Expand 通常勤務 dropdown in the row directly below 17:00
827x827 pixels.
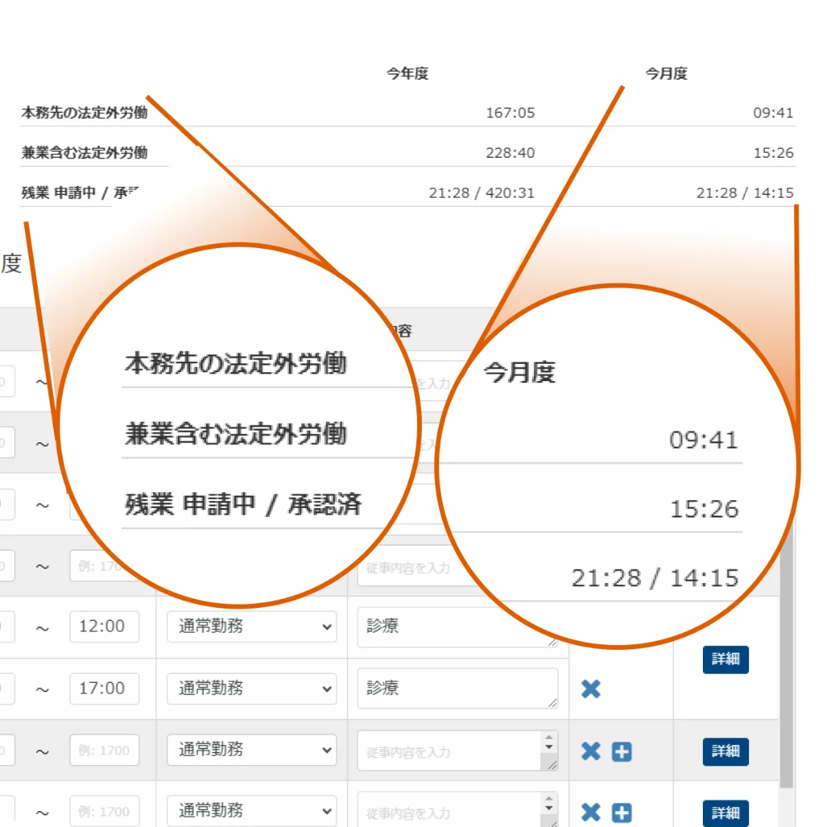click(x=252, y=750)
